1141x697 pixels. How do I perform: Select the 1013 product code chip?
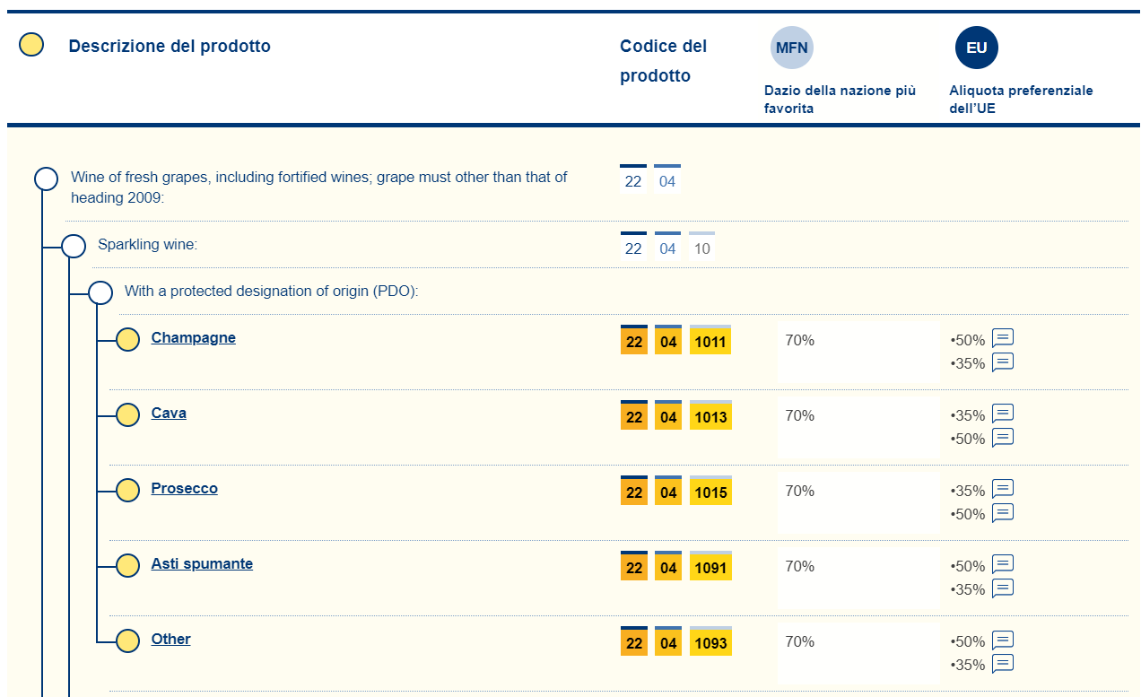click(710, 417)
